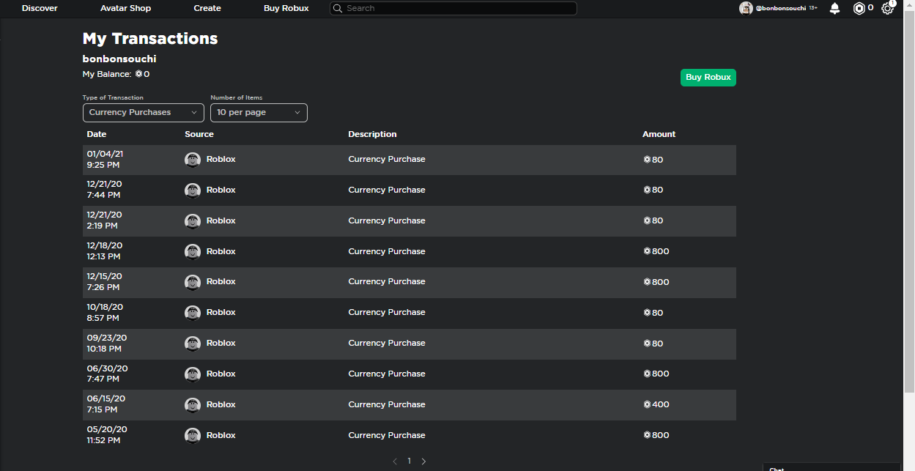Click the search magnifier icon
This screenshot has height=471, width=915.
338,8
